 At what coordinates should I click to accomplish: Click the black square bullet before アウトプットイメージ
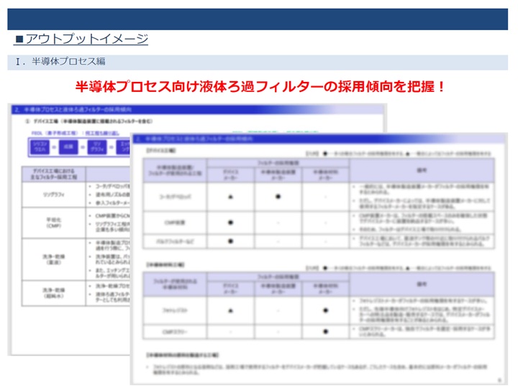coord(19,40)
